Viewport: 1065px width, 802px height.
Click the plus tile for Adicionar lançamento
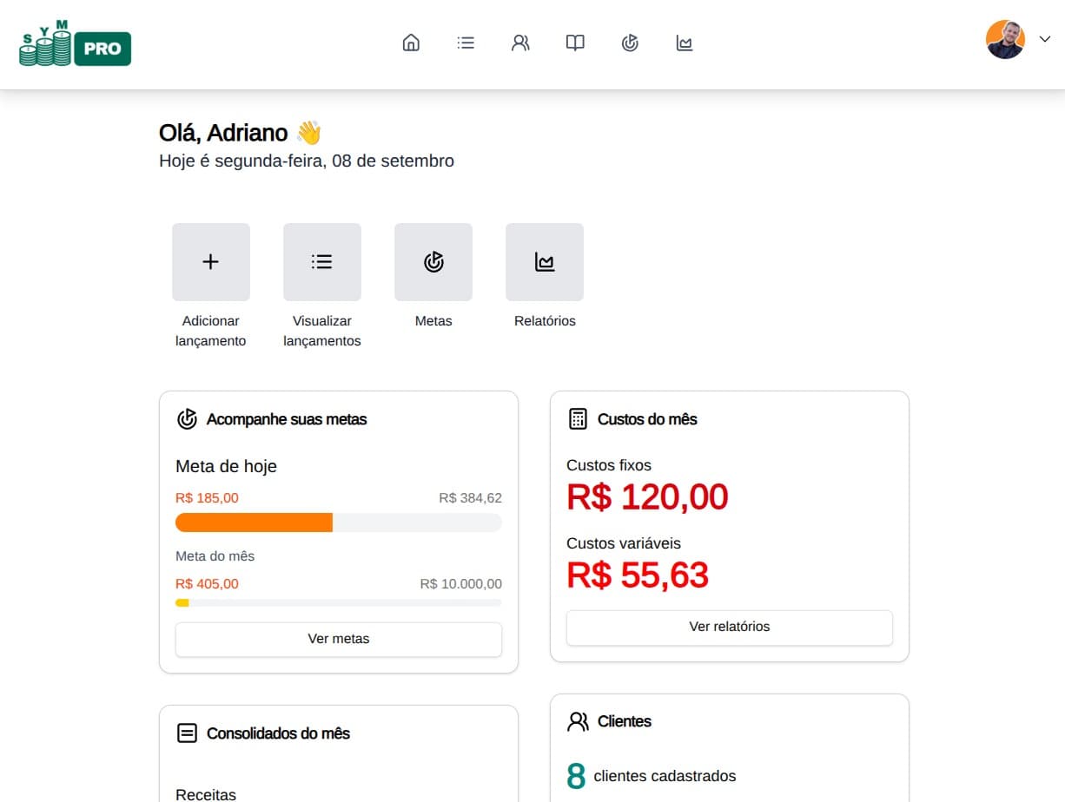(x=211, y=262)
